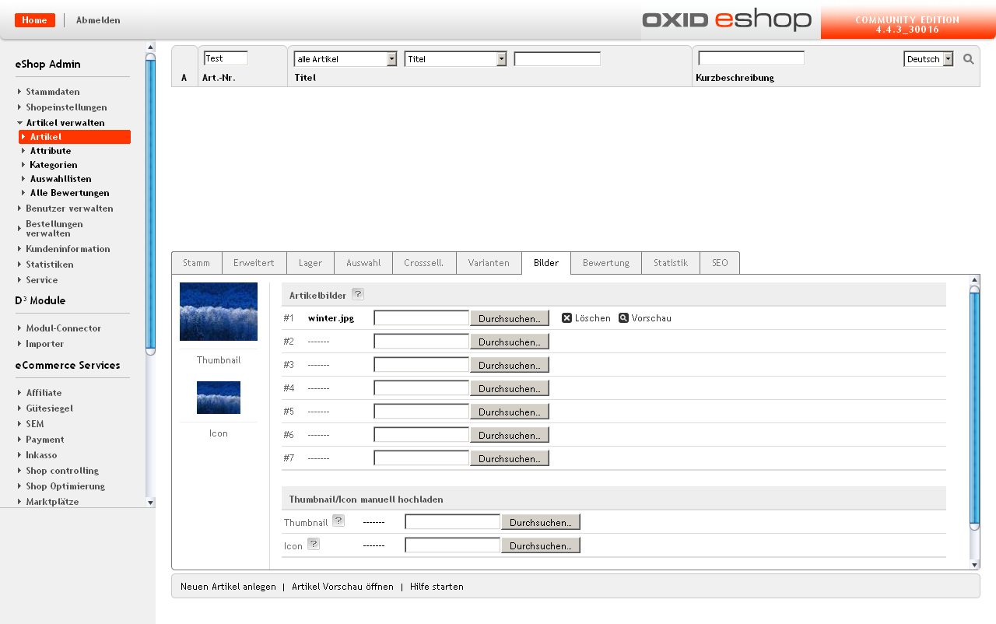Click Durchsuchen button for image #2

[509, 342]
